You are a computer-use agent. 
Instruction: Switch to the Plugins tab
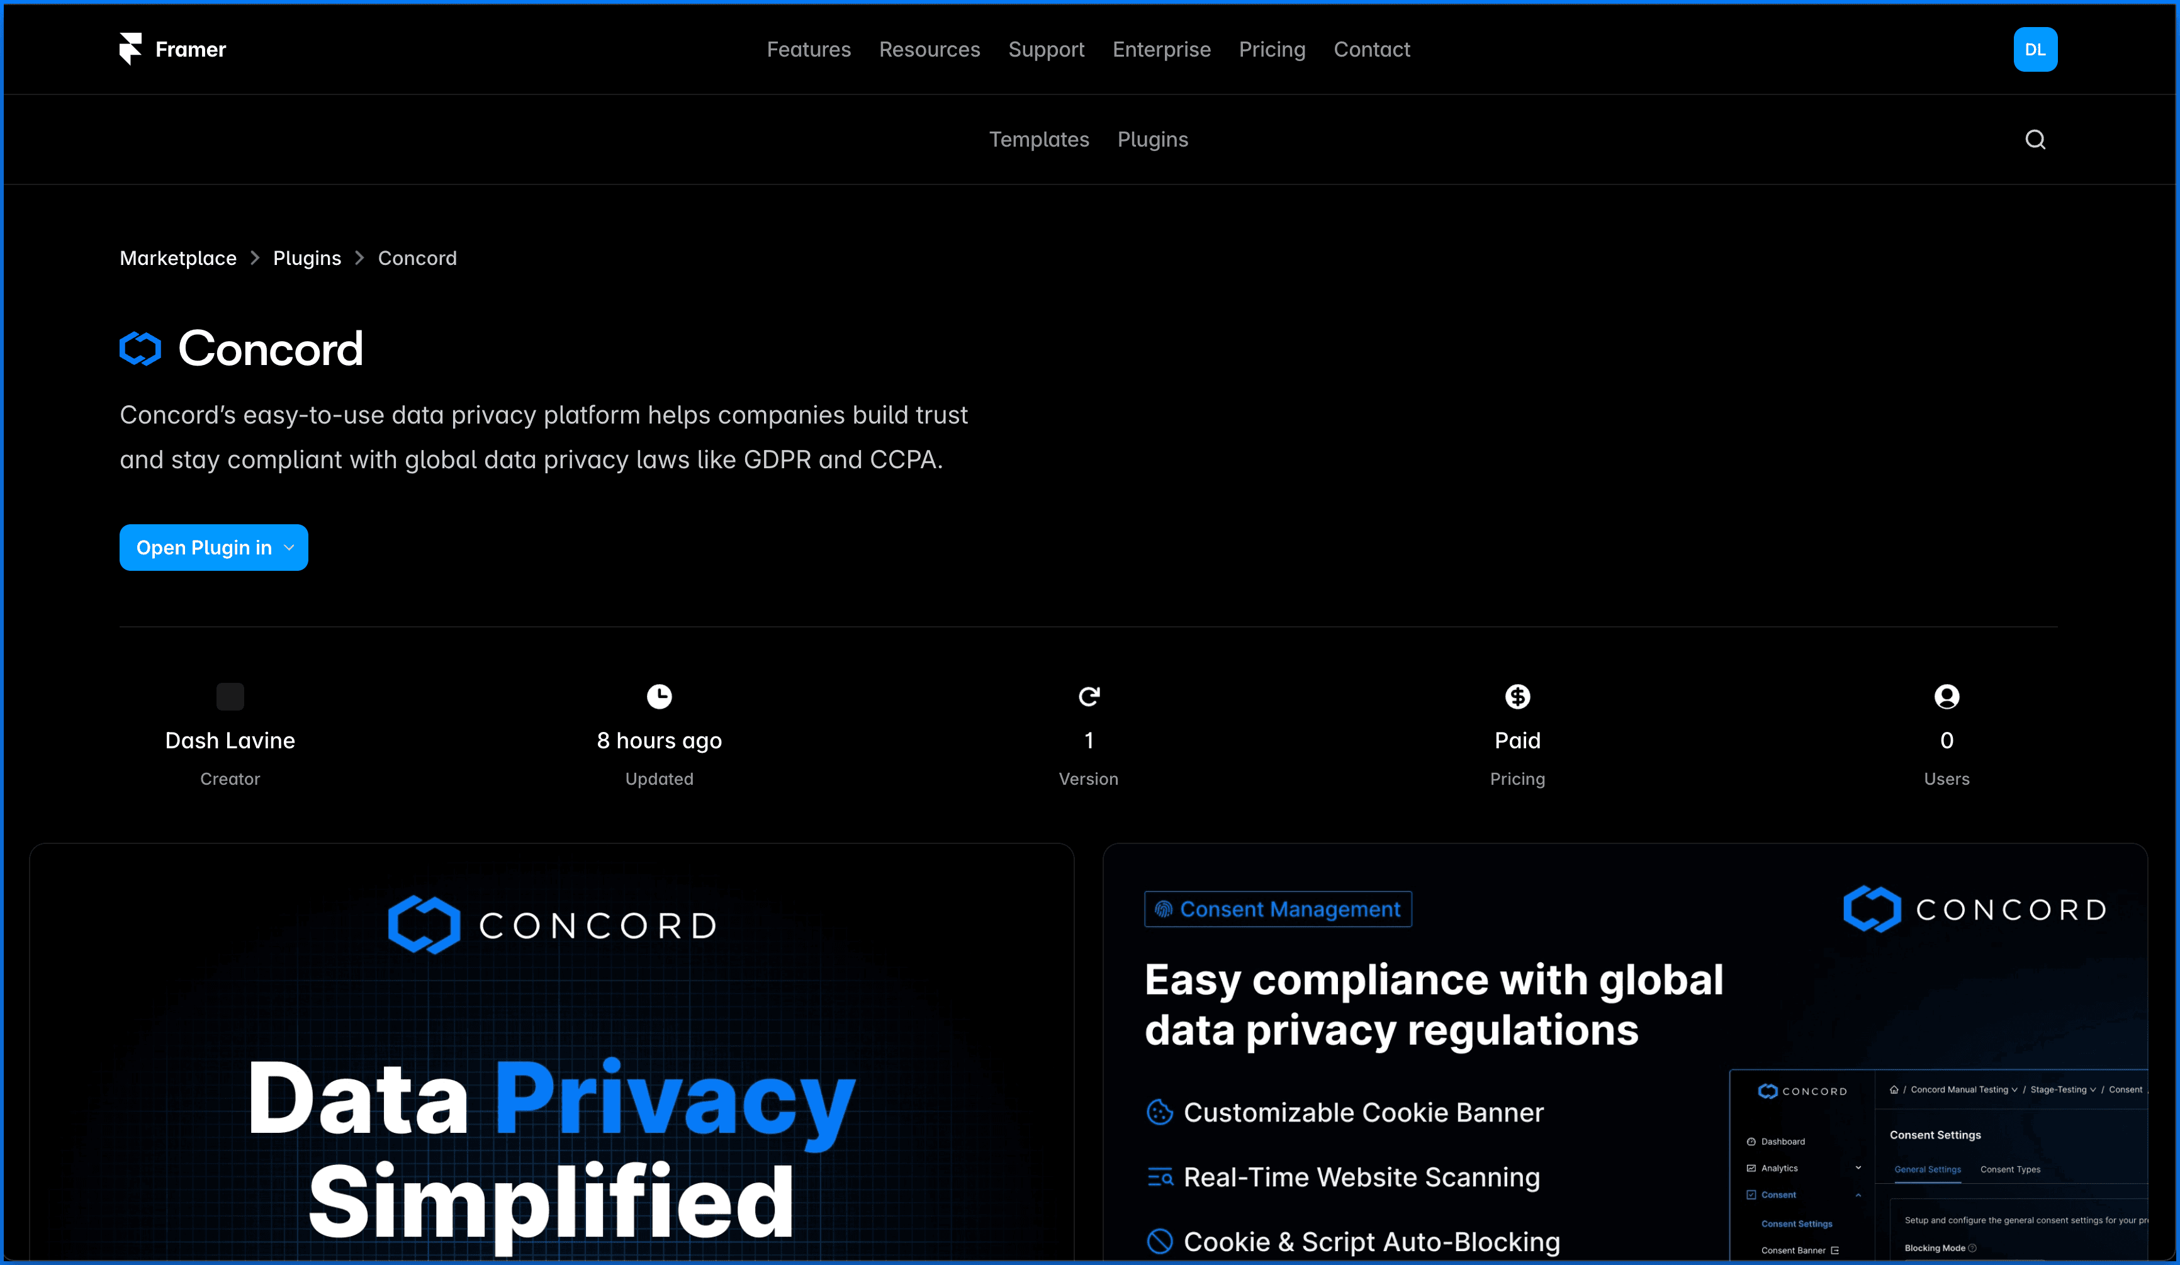[1152, 139]
